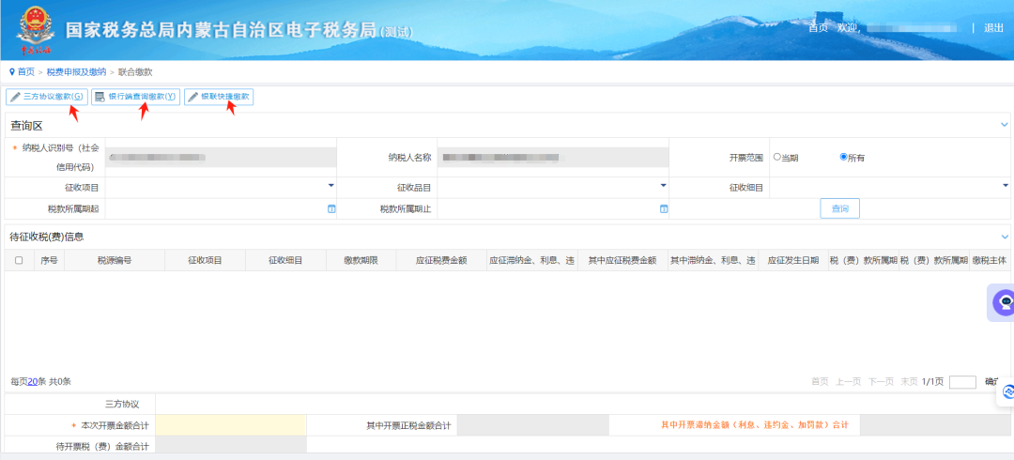Click 末页 pagination link
Screen dimensions: 1014x460
pos(909,382)
